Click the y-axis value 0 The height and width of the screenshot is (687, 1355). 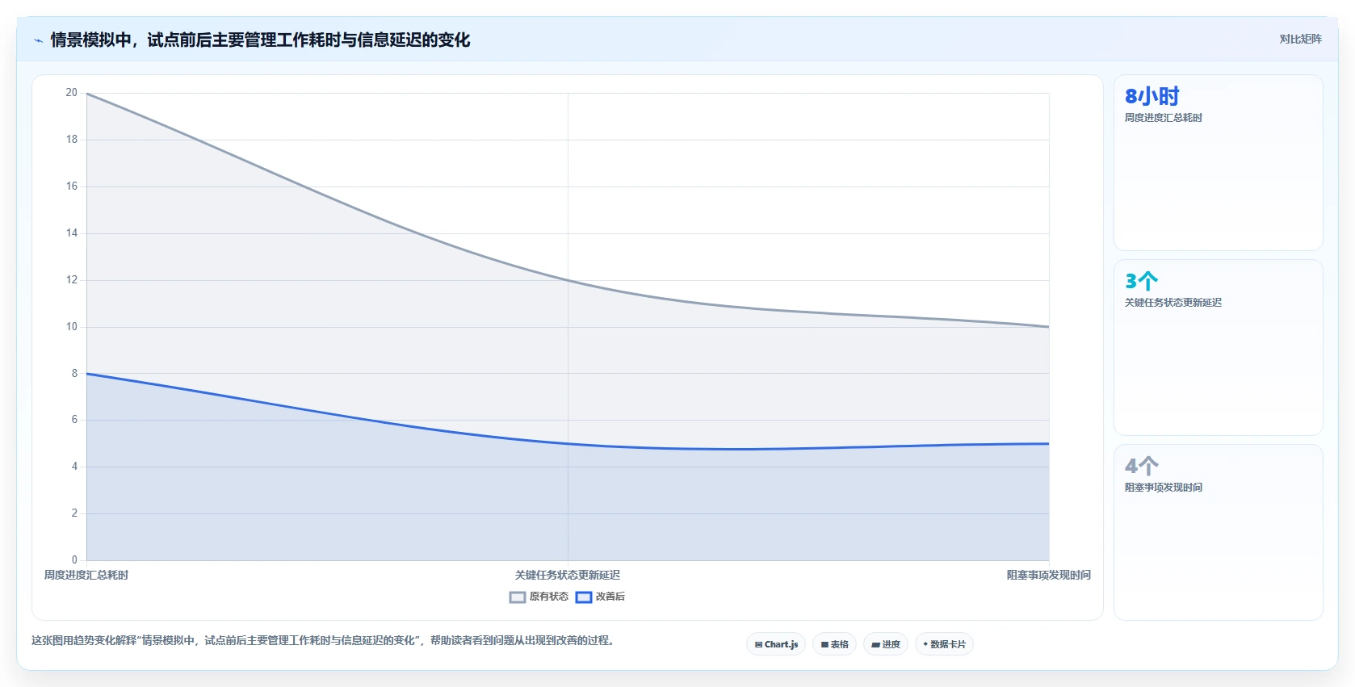pos(74,559)
